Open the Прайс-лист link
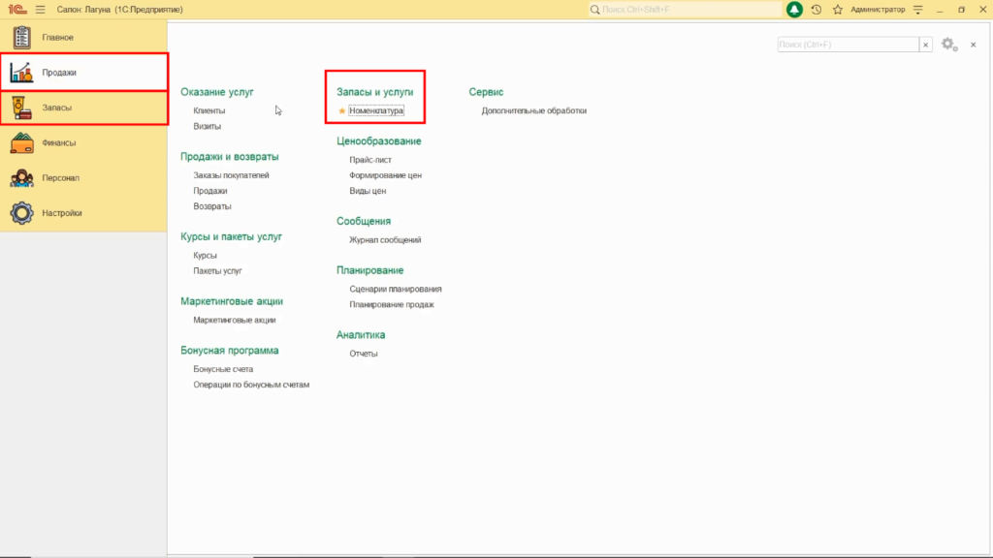This screenshot has width=993, height=558. click(x=370, y=160)
